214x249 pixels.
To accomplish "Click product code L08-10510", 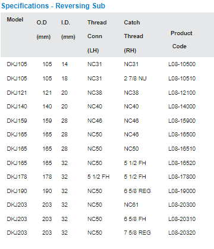I will pos(182,79).
